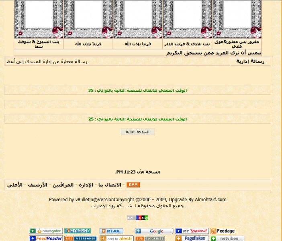Screen dimensions: 282x241
Task: Click the leftmost honored member photo frame
Action: point(39,18)
